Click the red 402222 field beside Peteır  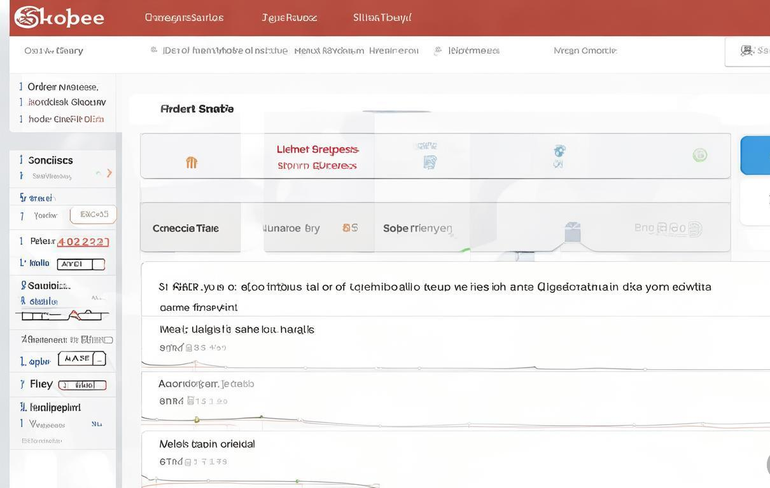click(x=83, y=242)
